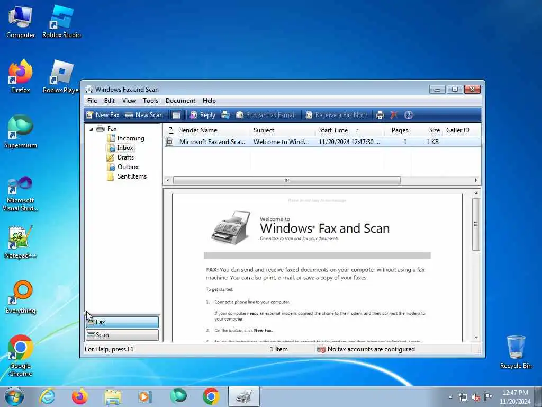Open the View menu
542x407 pixels.
[129, 101]
